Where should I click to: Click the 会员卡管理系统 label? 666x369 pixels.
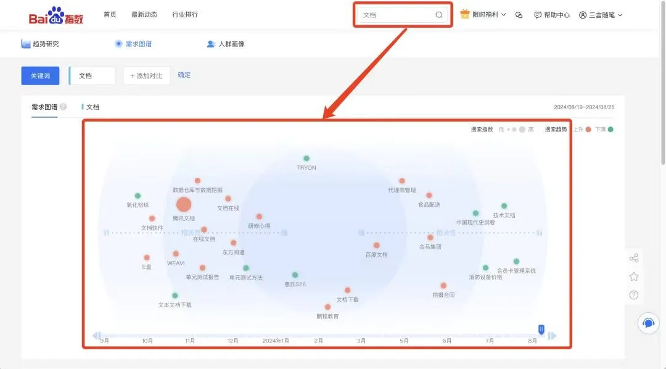coord(516,271)
